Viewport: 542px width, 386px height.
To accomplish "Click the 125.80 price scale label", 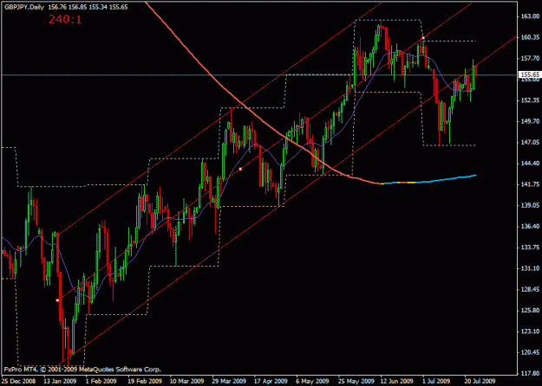I will [x=530, y=310].
